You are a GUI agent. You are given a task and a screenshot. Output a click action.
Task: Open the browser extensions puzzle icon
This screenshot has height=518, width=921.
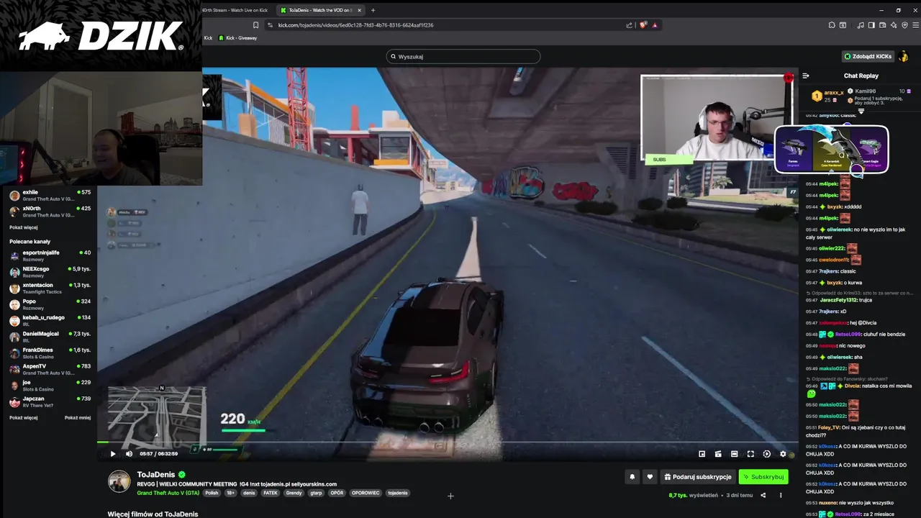(832, 25)
